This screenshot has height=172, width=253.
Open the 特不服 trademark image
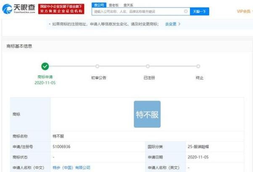(x=147, y=114)
